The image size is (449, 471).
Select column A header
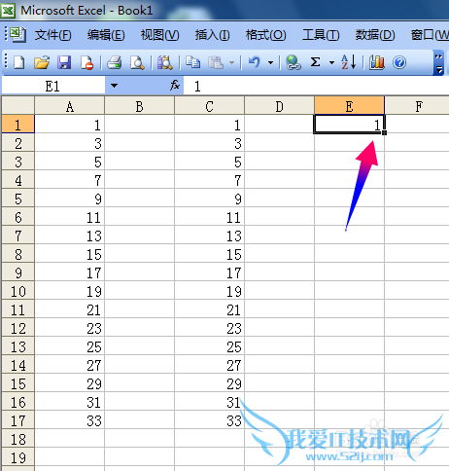pos(70,106)
